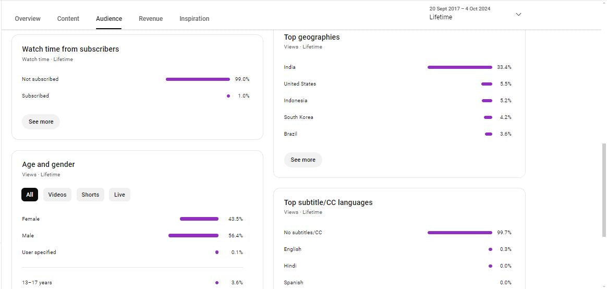
Task: Filter age and gender by Videos
Action: pyautogui.click(x=57, y=195)
